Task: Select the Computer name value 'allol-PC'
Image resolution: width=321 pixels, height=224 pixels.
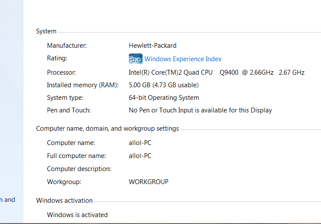Action: coord(140,143)
